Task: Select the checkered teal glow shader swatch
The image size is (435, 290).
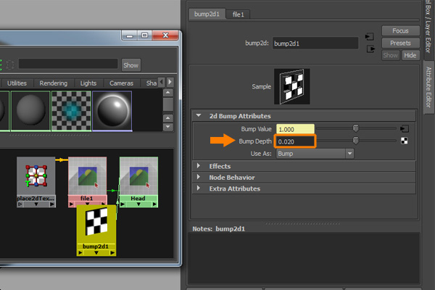Action: coord(70,111)
